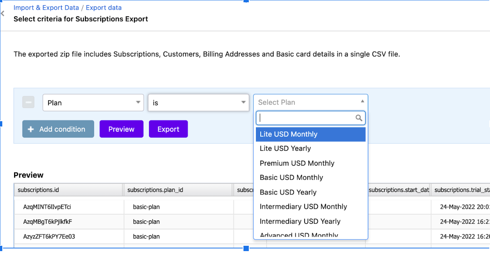Click the Preview section heading

28,175
